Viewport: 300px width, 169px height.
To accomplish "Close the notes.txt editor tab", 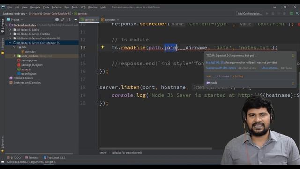I will click(x=118, y=20).
